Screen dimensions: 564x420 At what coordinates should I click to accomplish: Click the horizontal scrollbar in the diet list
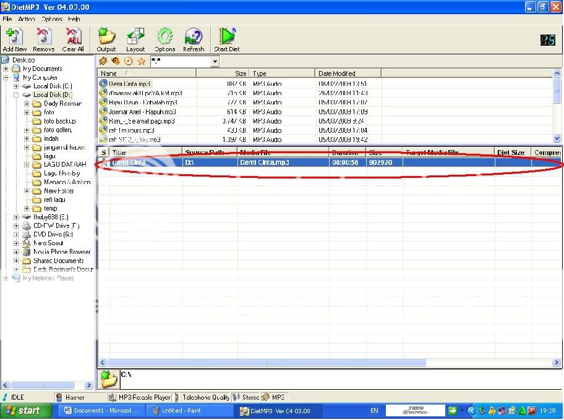coord(266,363)
